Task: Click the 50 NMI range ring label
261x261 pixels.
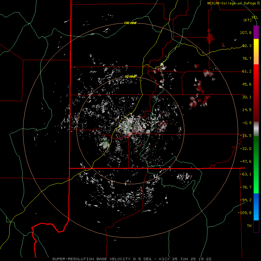Action: tap(130, 77)
